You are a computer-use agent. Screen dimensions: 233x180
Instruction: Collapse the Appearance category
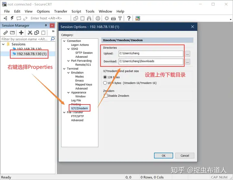(68, 93)
